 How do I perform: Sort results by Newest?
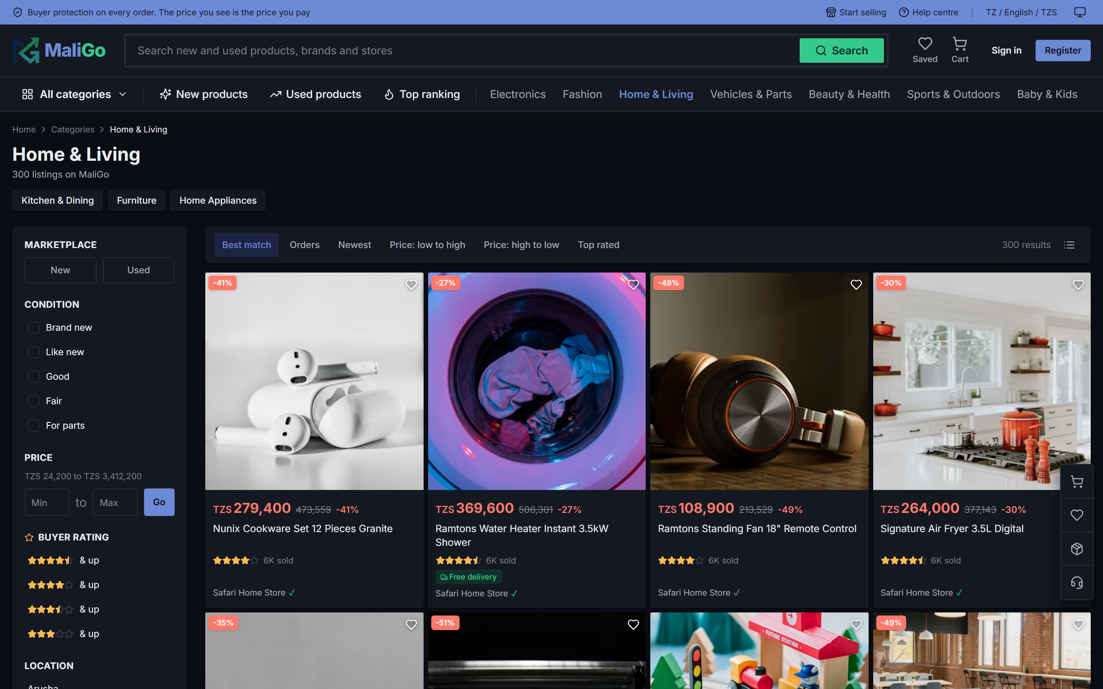[x=355, y=245]
